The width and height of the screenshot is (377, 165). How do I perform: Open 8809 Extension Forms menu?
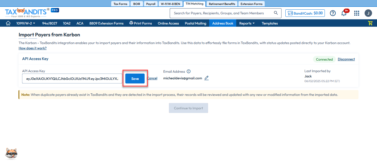(x=106, y=23)
